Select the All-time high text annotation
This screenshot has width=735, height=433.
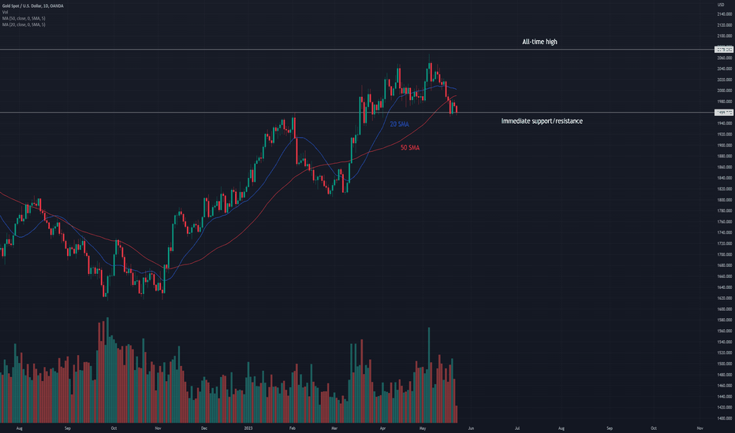(x=539, y=42)
